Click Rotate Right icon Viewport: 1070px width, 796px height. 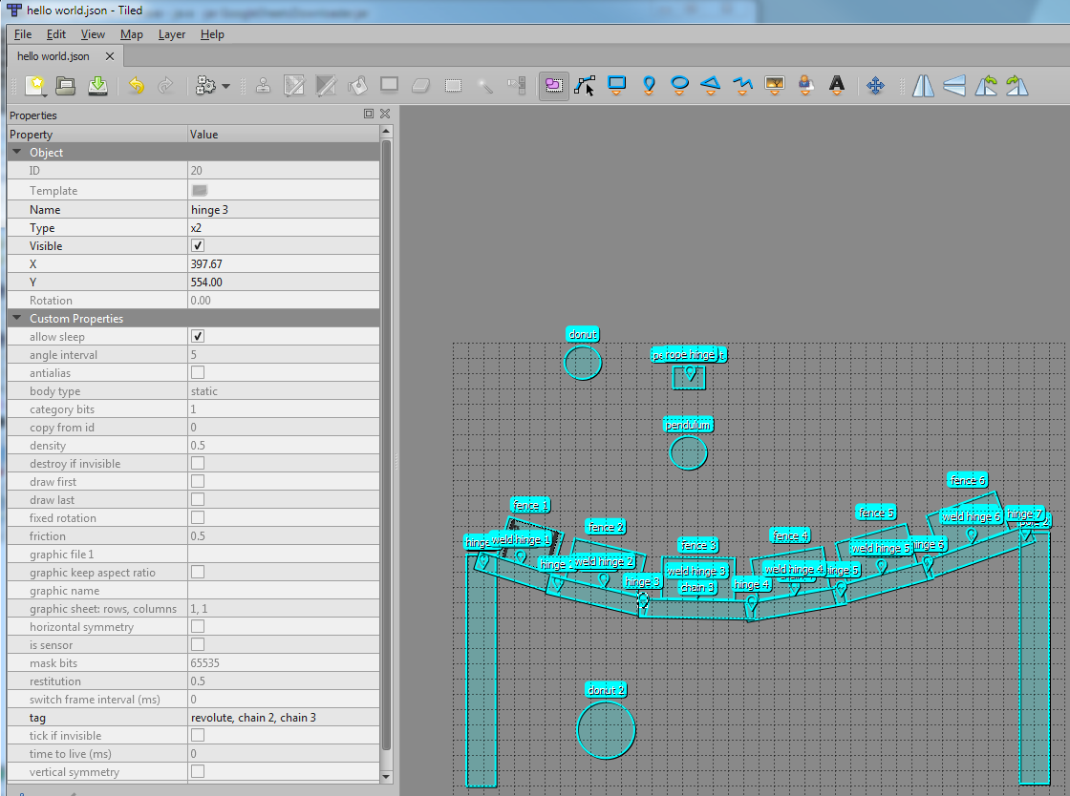pyautogui.click(x=1017, y=85)
